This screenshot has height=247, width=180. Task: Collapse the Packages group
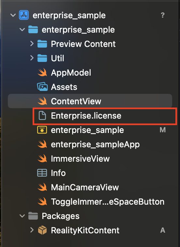pos(22,216)
